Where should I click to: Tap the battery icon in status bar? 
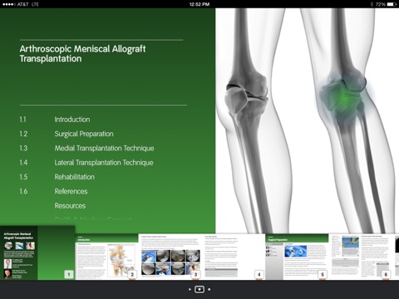click(x=392, y=4)
